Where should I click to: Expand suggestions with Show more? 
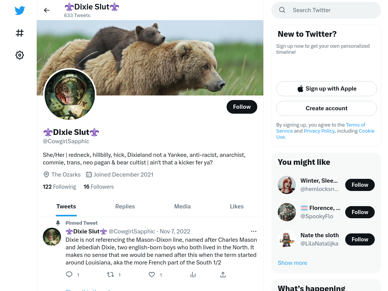292,263
